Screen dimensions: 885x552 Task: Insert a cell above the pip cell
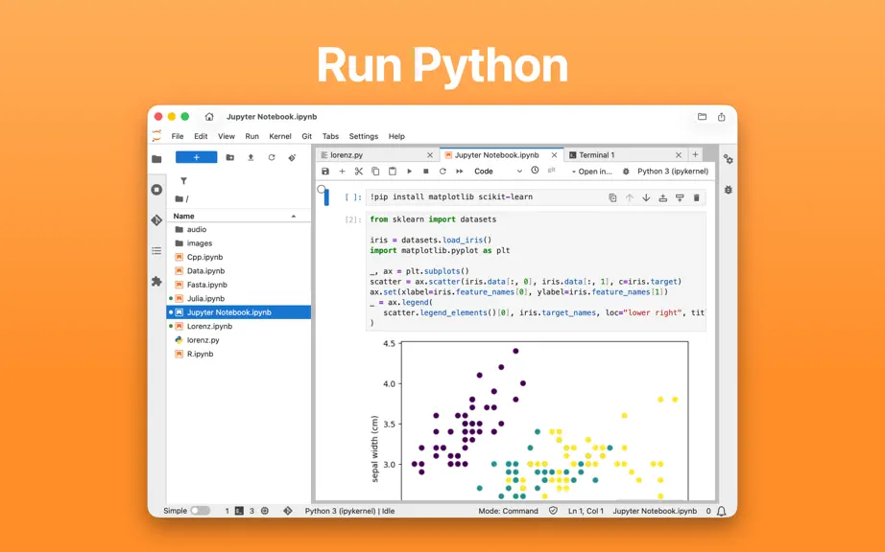[x=663, y=197]
